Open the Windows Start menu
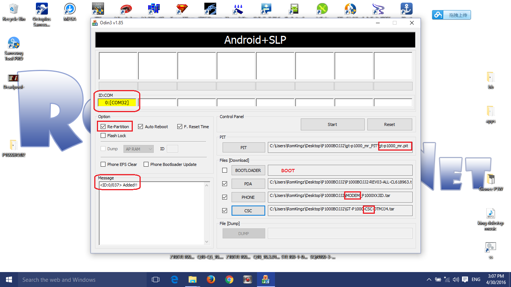This screenshot has height=287, width=511. tap(9, 280)
